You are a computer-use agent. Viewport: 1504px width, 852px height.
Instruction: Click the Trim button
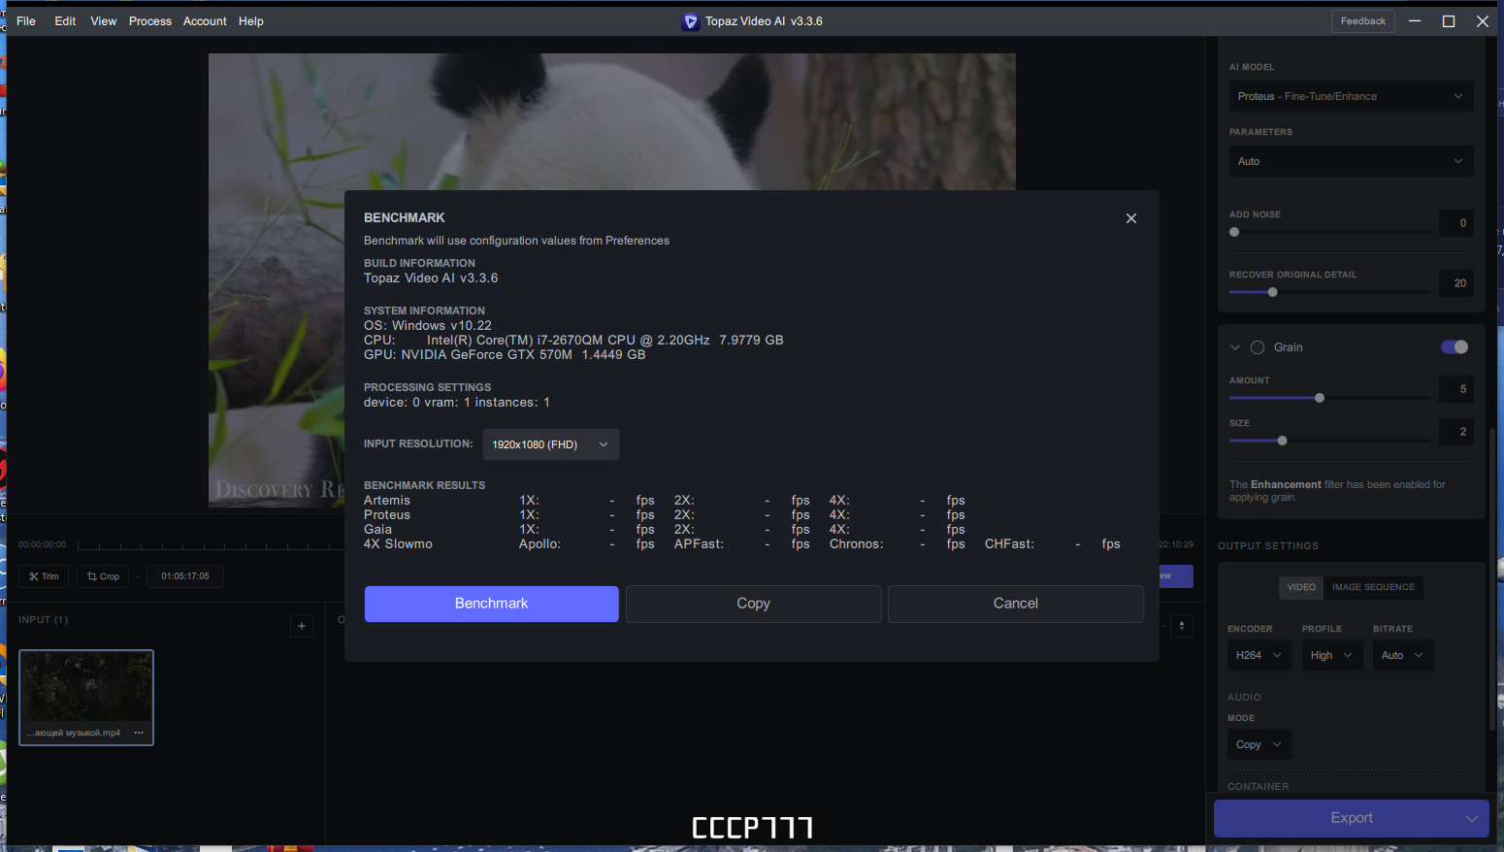tap(44, 576)
